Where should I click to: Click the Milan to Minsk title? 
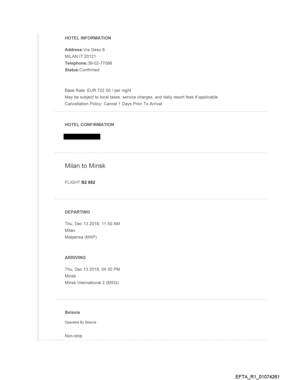[x=85, y=166]
